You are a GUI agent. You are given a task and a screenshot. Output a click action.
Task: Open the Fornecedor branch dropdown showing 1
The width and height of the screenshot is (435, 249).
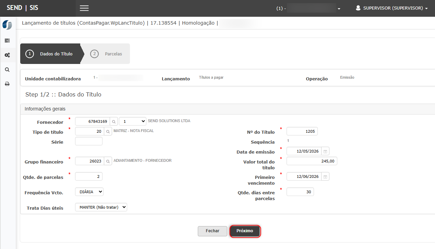pos(133,121)
